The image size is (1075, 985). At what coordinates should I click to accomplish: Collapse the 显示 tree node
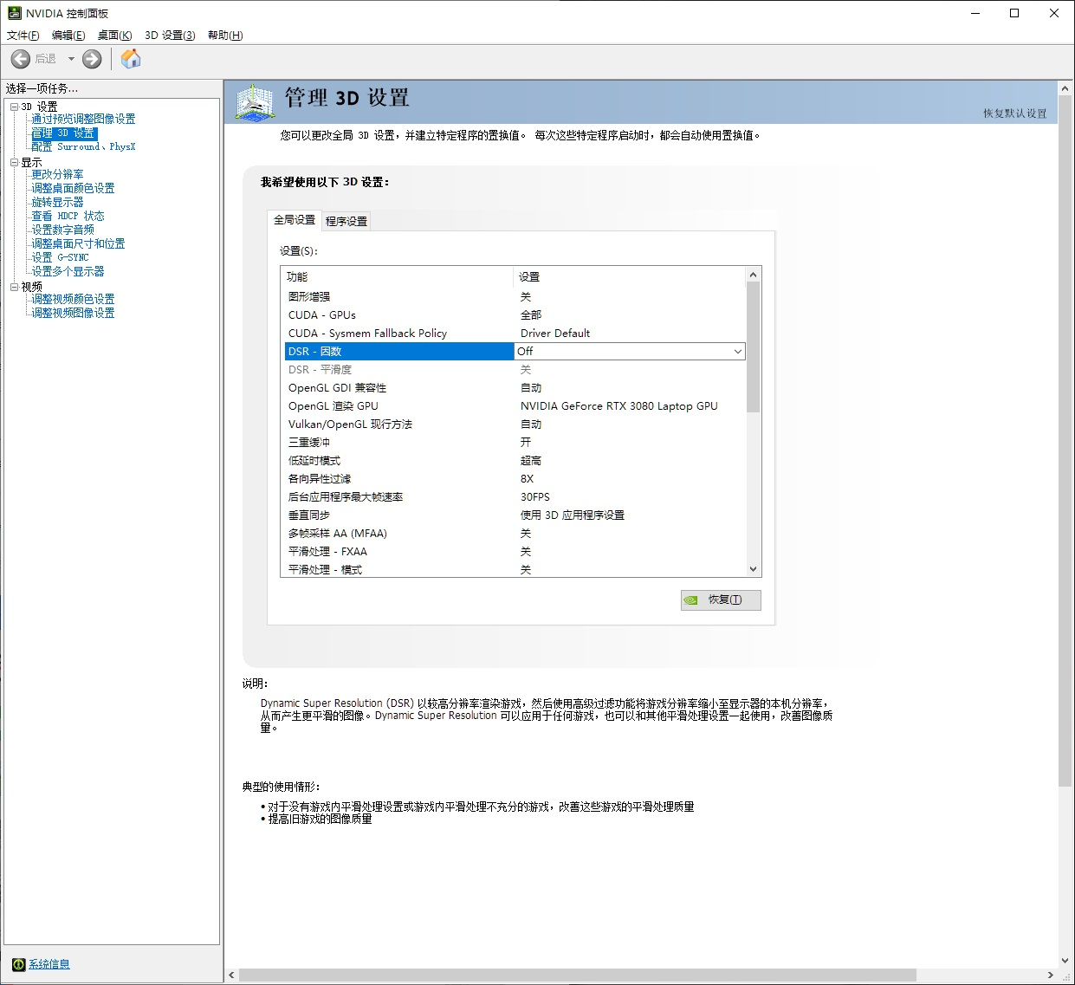click(14, 162)
